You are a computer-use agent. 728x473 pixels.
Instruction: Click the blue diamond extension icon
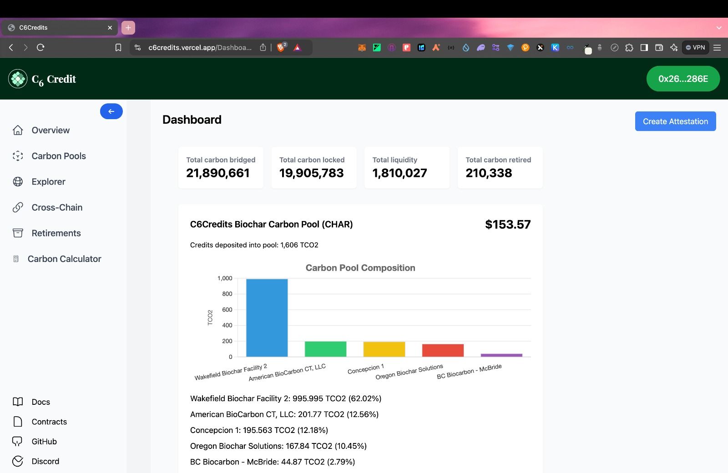(x=511, y=47)
